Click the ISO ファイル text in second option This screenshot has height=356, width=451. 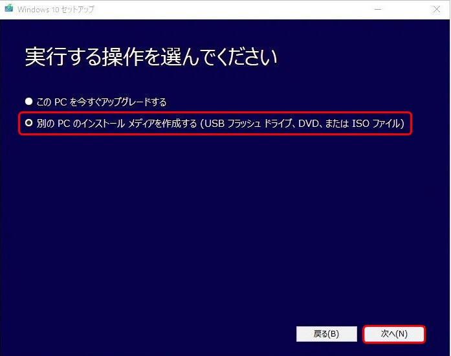click(x=377, y=124)
